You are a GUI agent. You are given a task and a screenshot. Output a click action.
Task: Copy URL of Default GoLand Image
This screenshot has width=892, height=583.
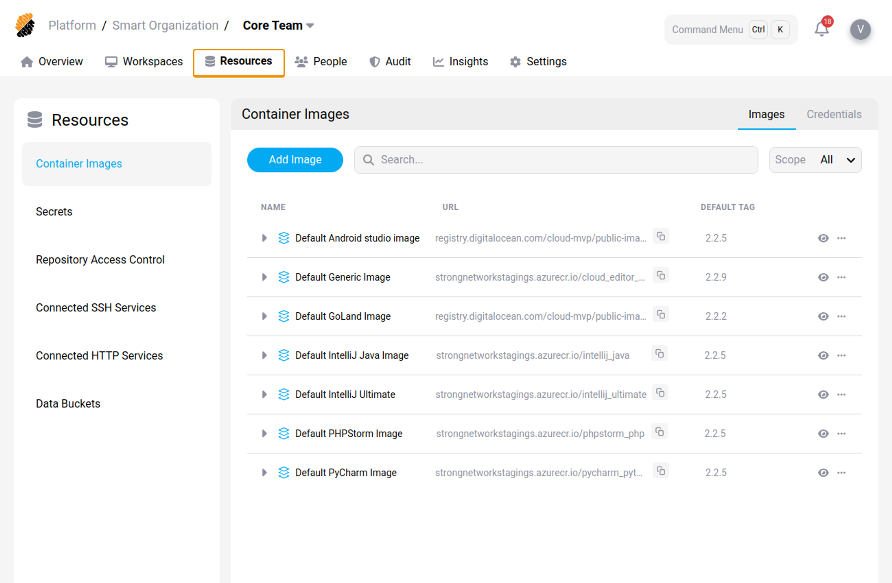(x=661, y=314)
